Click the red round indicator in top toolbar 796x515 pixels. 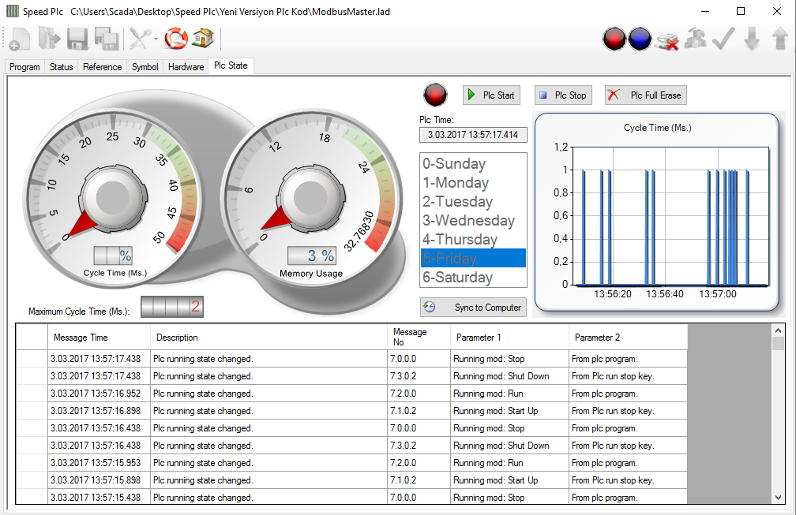[614, 39]
